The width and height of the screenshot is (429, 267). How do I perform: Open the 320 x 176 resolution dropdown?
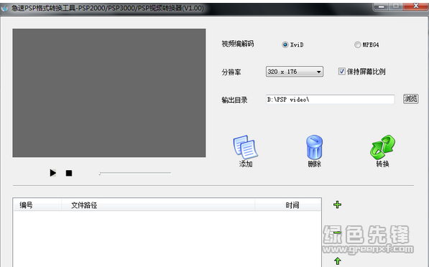click(x=295, y=72)
